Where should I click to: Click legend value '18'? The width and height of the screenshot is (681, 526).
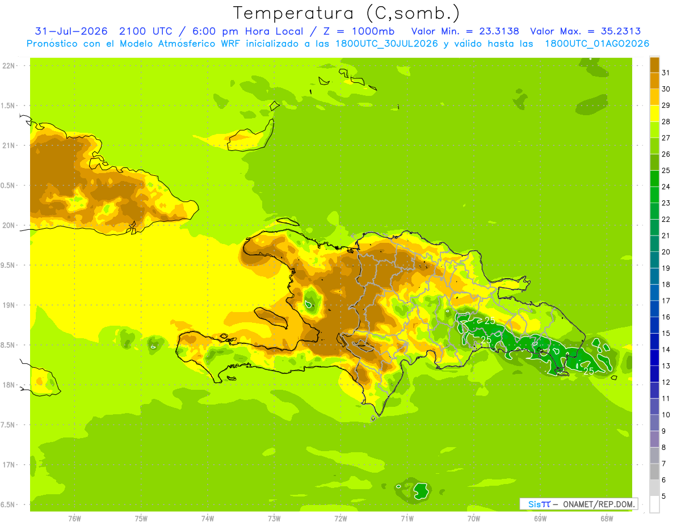pos(666,284)
